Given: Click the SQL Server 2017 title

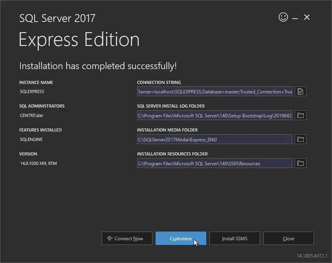Looking at the screenshot, I should pos(57,18).
